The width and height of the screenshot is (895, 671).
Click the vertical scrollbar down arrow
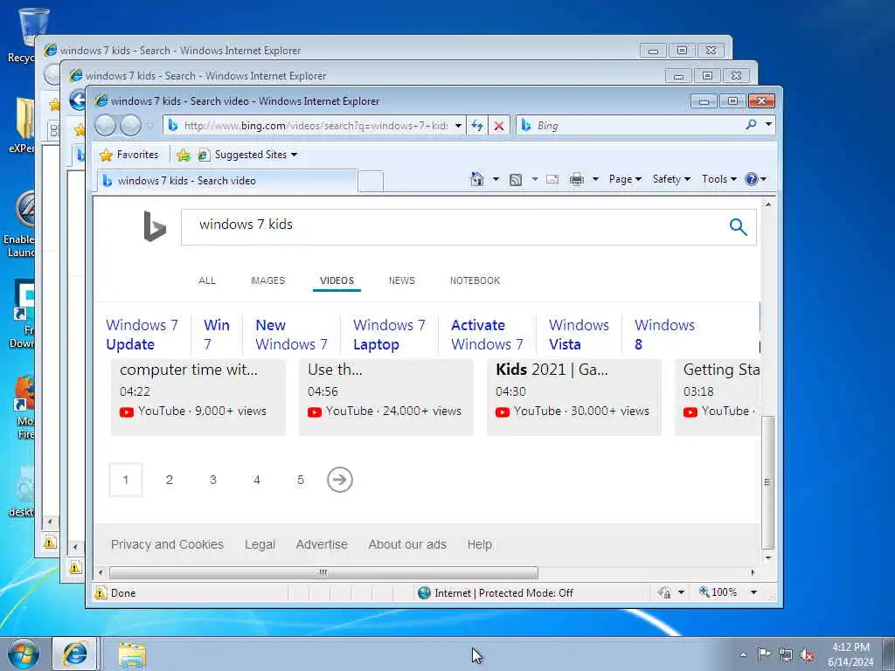click(767, 558)
